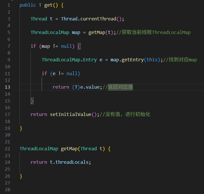
Task: Click the ThreadLocalMap.Entry type on line 9
Action: pos(69,60)
